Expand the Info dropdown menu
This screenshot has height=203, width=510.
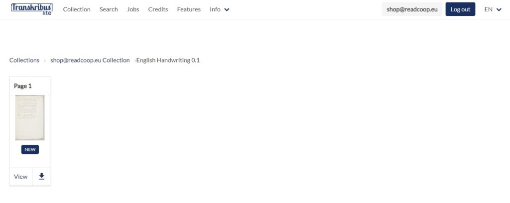tap(220, 9)
